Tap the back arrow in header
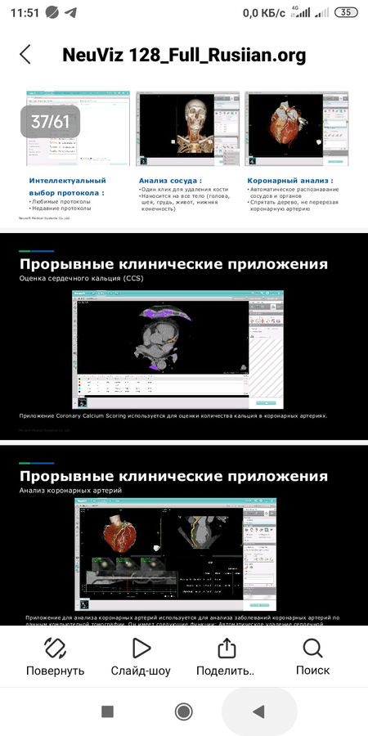The image size is (368, 736). pos(25,55)
